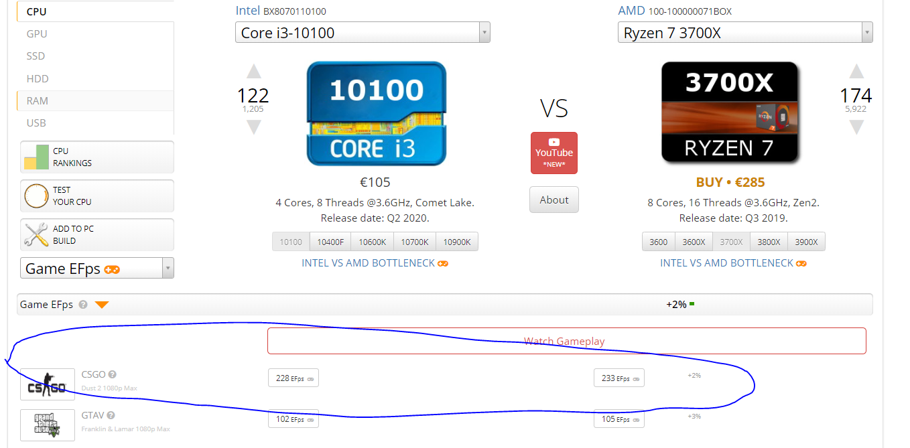910x448 pixels.
Task: Click the wrench and screwdriver build icon
Action: tap(36, 234)
